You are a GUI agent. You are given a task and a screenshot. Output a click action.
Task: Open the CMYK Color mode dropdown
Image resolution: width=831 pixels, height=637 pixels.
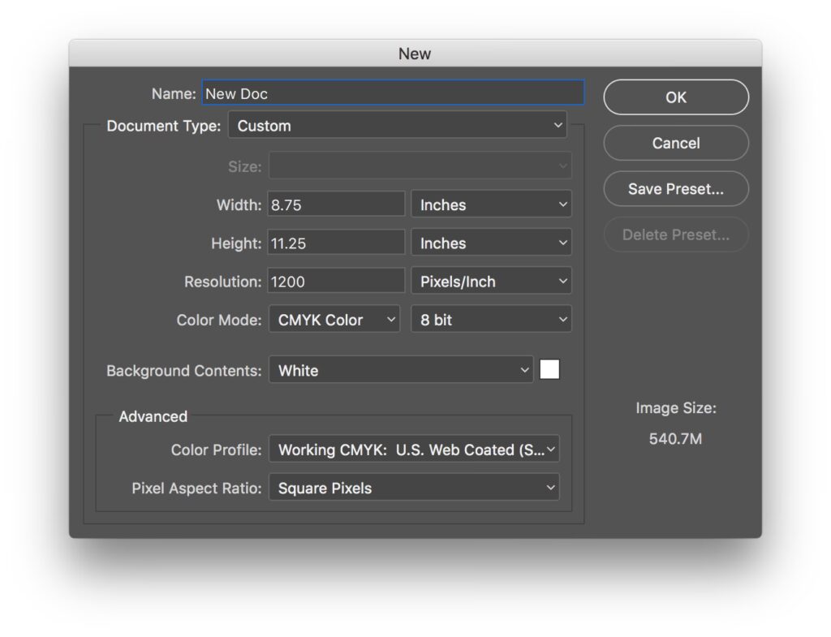coord(334,320)
